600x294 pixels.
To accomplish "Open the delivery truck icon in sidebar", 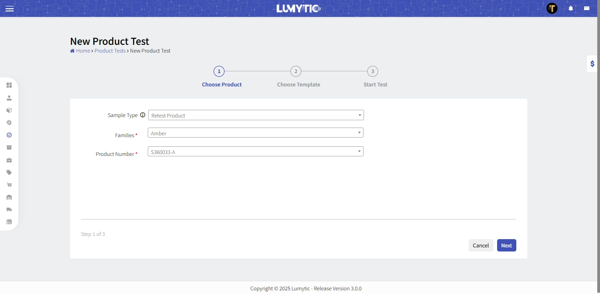I will (9, 209).
